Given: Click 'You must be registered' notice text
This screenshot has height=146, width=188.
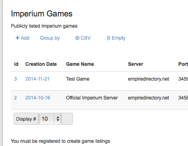Looking at the screenshot, I should [x=60, y=141].
